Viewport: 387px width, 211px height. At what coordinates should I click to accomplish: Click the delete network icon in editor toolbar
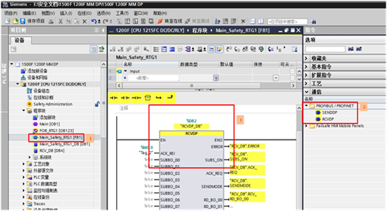(121, 50)
